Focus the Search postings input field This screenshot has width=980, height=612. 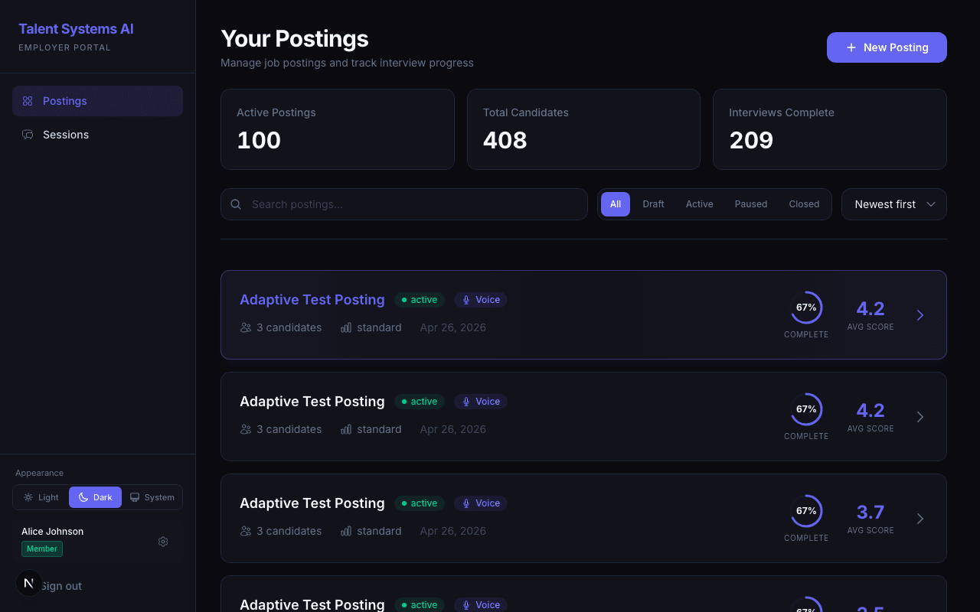point(404,204)
